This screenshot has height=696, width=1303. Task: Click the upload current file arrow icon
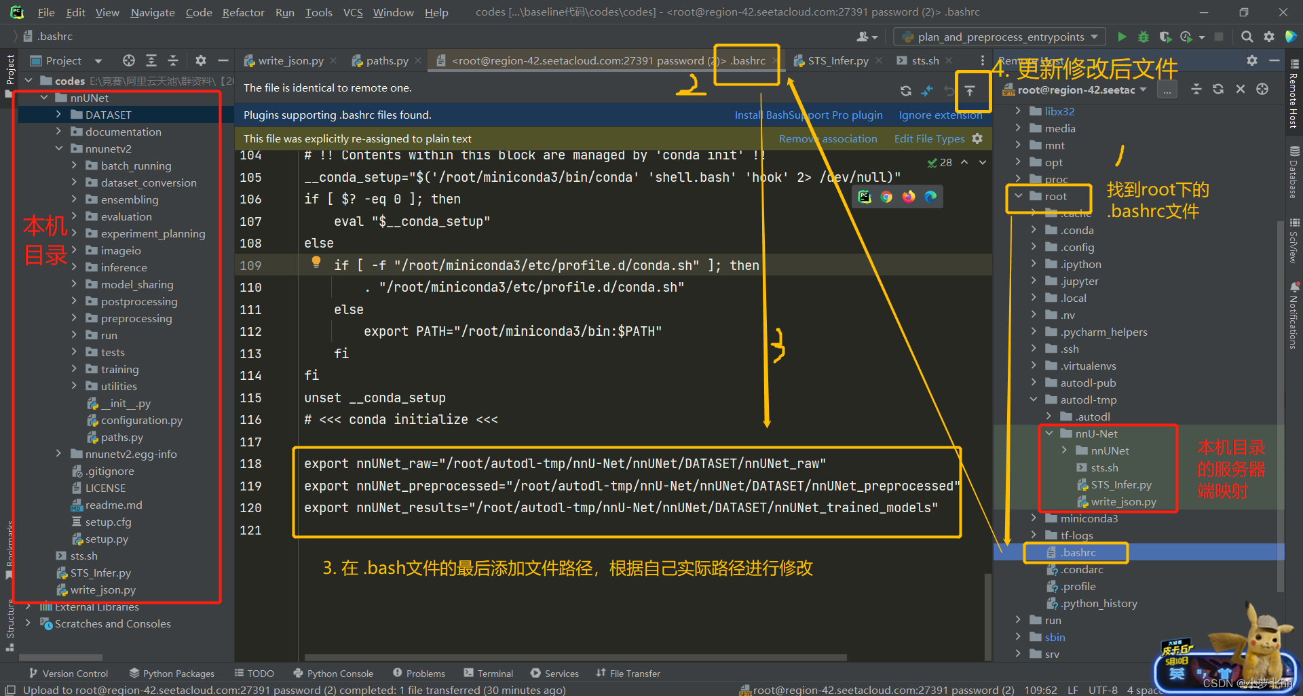point(970,91)
